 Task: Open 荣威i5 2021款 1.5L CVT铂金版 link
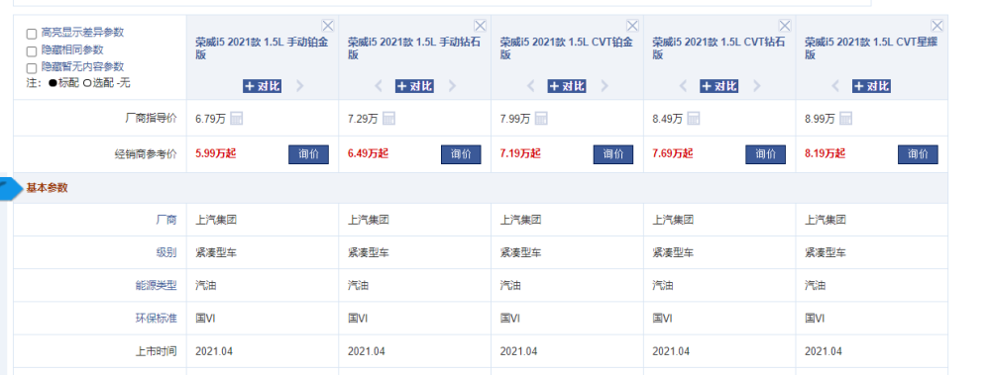pos(566,48)
